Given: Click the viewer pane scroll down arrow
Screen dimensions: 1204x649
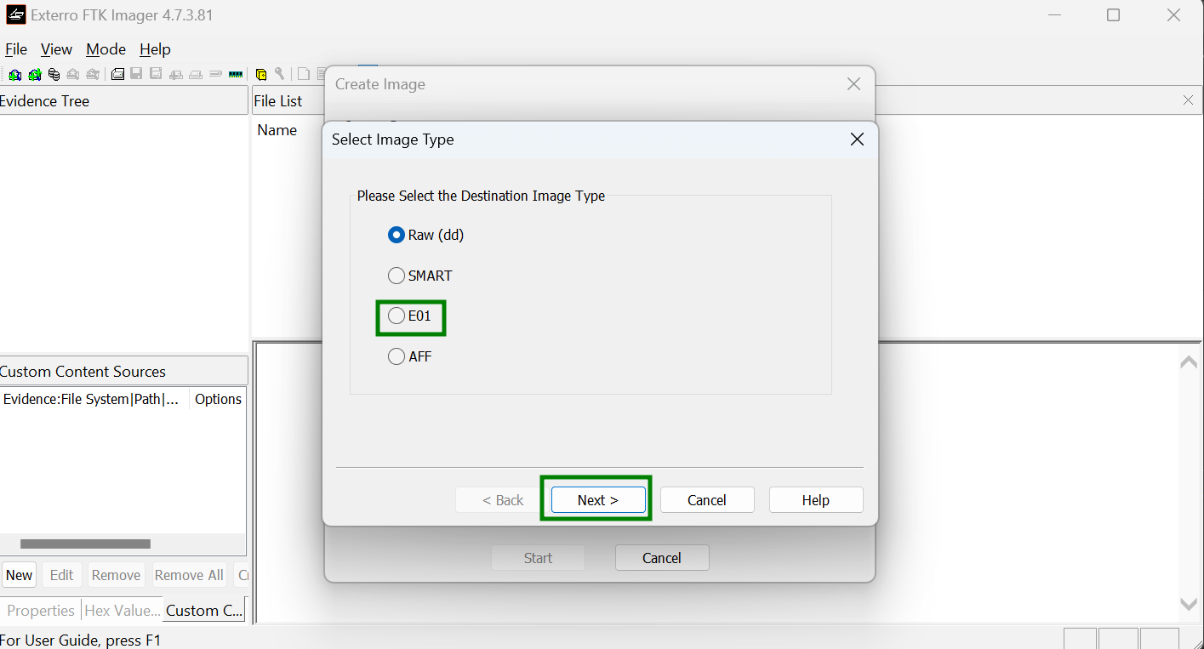Looking at the screenshot, I should click(x=1189, y=603).
